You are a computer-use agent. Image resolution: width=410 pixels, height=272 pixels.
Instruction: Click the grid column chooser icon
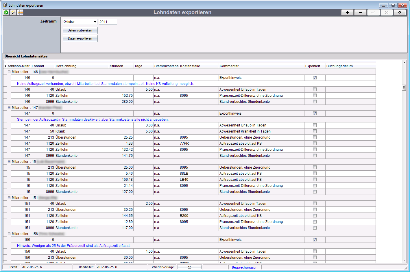pos(5,66)
